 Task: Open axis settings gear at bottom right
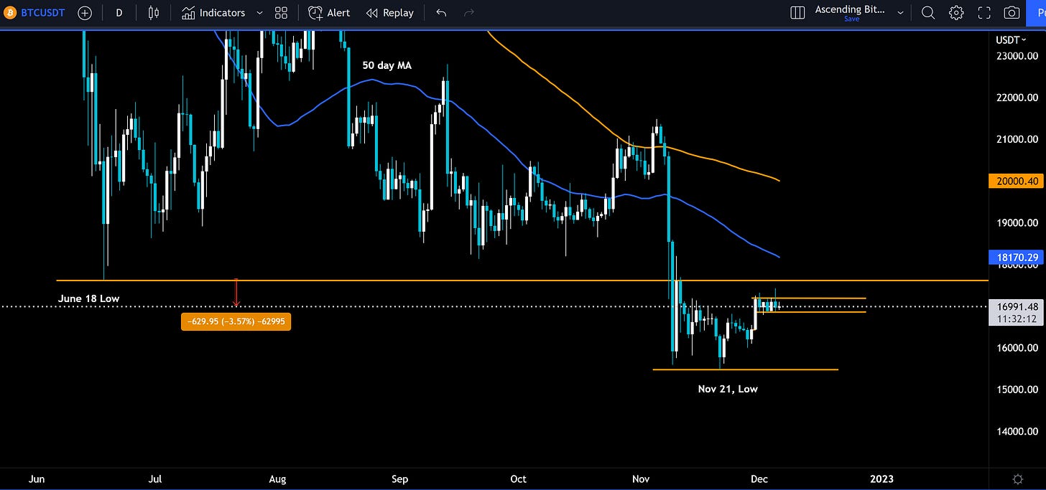[1017, 479]
